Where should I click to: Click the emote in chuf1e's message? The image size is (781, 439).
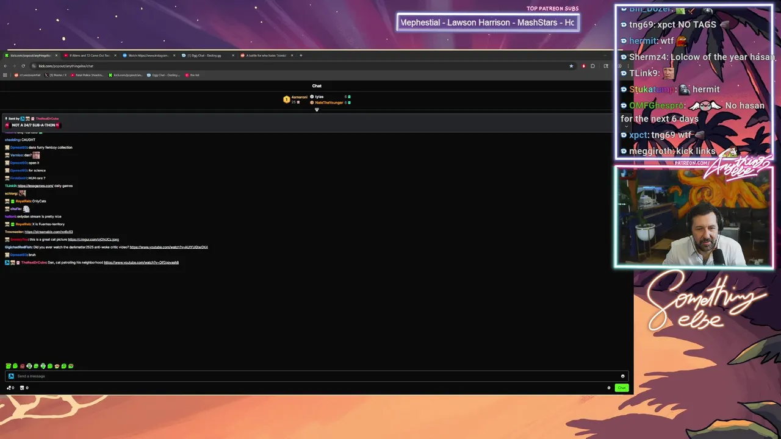point(26,209)
